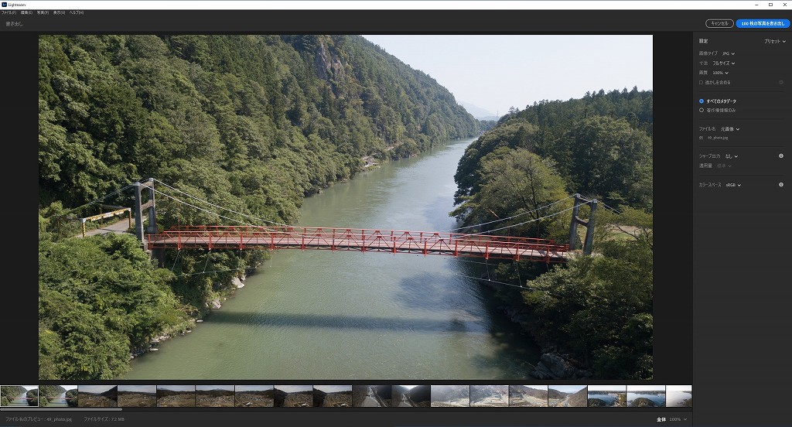Open the 画質 100% dropdown
This screenshot has height=427, width=792.
pyautogui.click(x=720, y=73)
